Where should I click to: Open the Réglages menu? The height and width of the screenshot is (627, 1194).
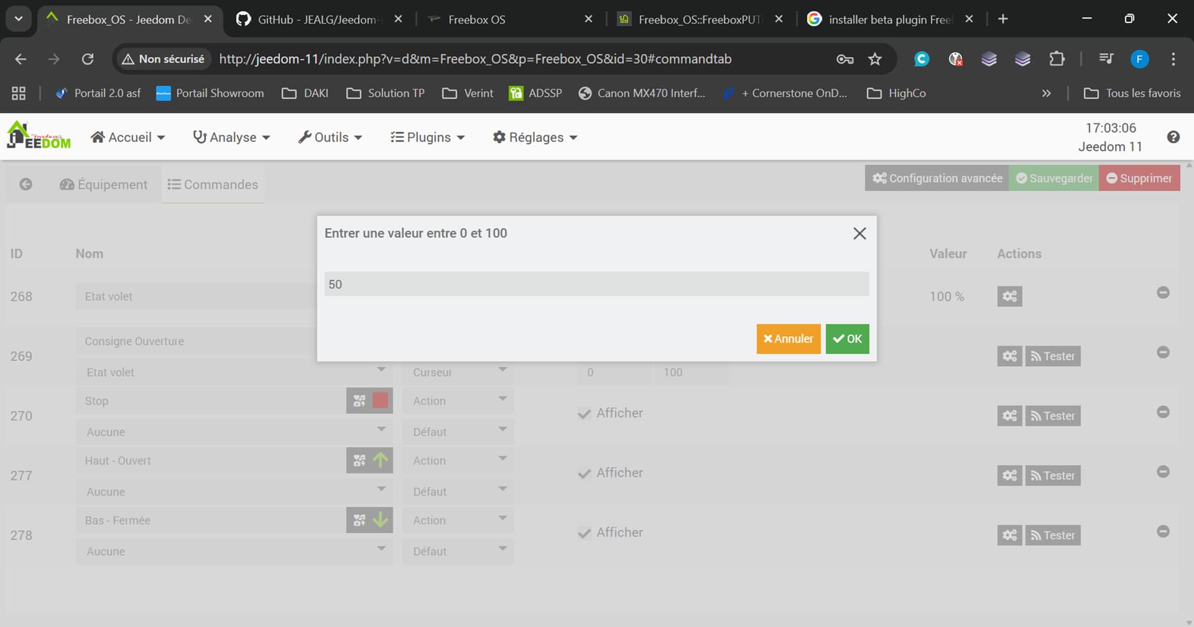click(x=535, y=137)
